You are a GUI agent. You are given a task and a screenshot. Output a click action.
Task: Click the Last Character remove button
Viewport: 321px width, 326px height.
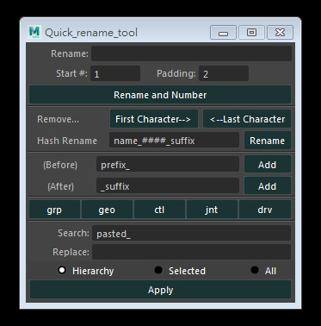pos(247,119)
